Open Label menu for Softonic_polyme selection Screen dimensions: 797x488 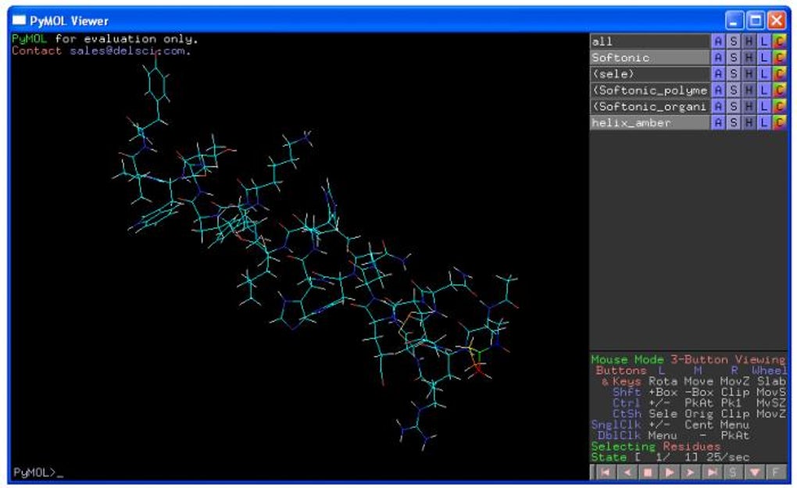(x=763, y=90)
